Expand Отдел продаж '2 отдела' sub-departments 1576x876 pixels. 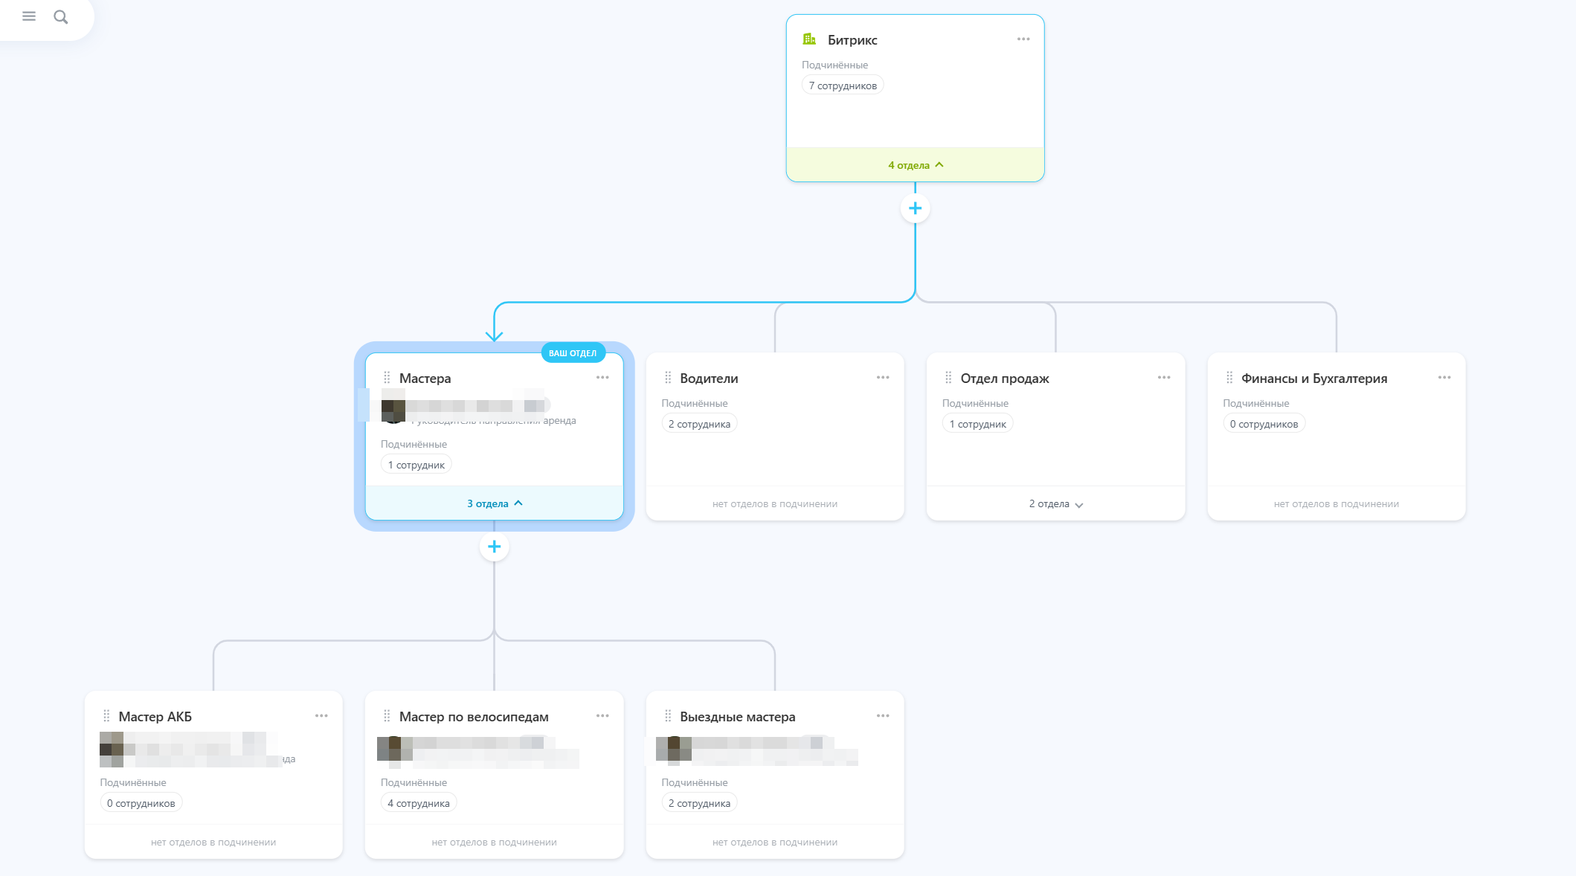pyautogui.click(x=1055, y=504)
